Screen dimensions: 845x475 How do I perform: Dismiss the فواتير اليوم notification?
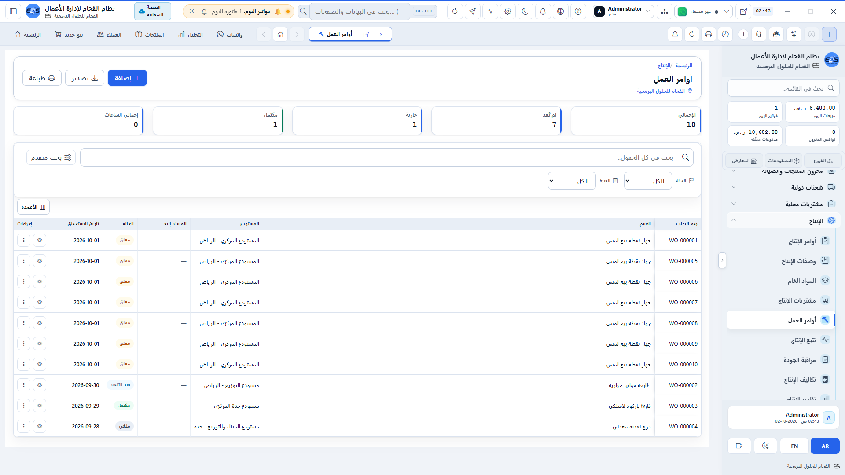(192, 11)
